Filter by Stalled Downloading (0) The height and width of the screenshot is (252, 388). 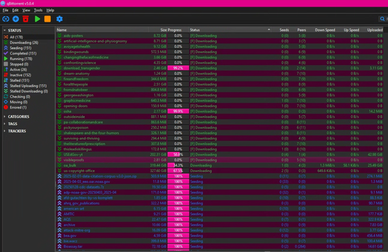[x=29, y=91]
